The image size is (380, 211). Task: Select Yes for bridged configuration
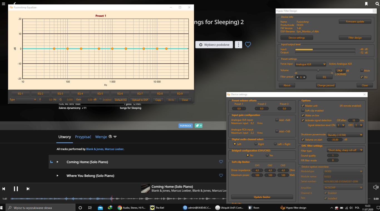tap(267, 155)
